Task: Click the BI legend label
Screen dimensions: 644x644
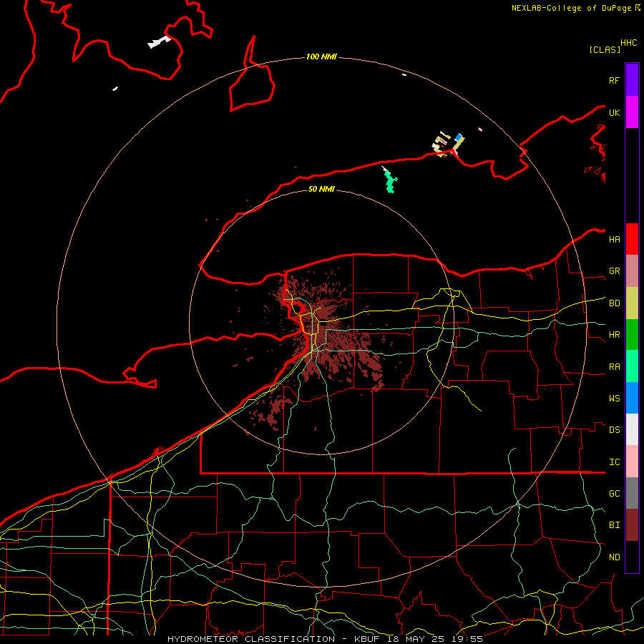Action: [x=614, y=525]
